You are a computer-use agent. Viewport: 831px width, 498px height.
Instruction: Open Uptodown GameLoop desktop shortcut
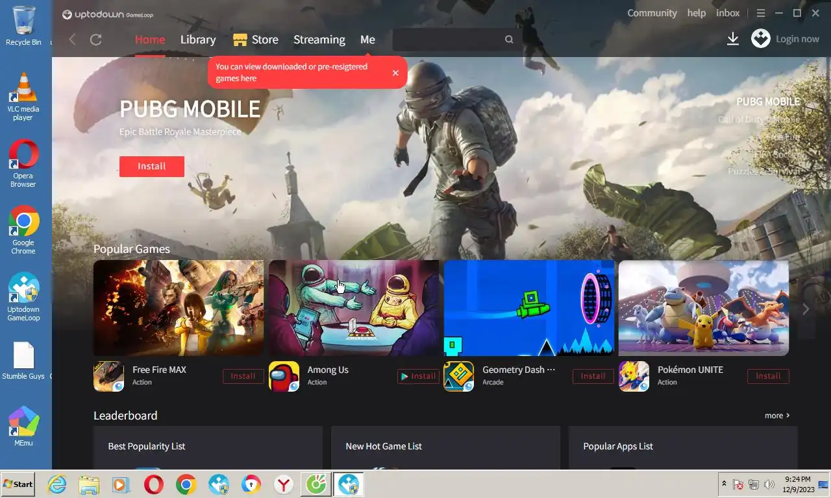[x=23, y=297]
